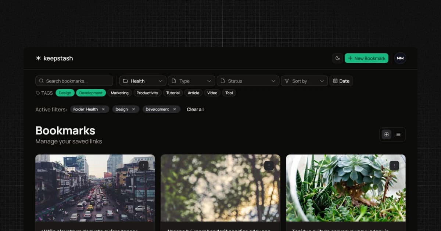The image size is (441, 231).
Task: Deselect the Development tag
Action: (91, 93)
